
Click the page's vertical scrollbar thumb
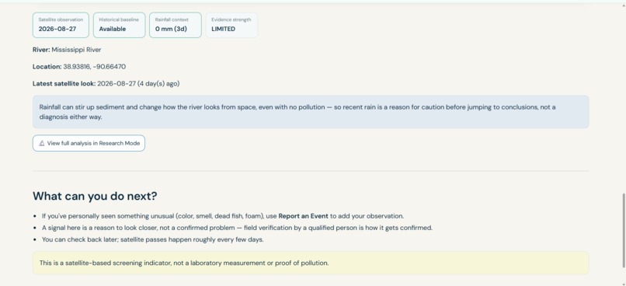click(624, 231)
